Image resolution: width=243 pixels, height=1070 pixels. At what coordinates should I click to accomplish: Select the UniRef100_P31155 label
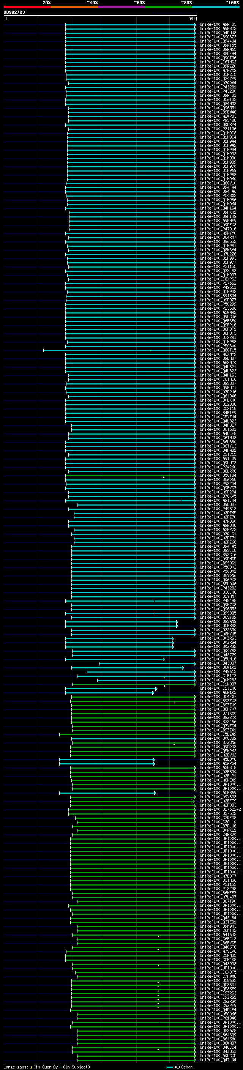pos(218,267)
